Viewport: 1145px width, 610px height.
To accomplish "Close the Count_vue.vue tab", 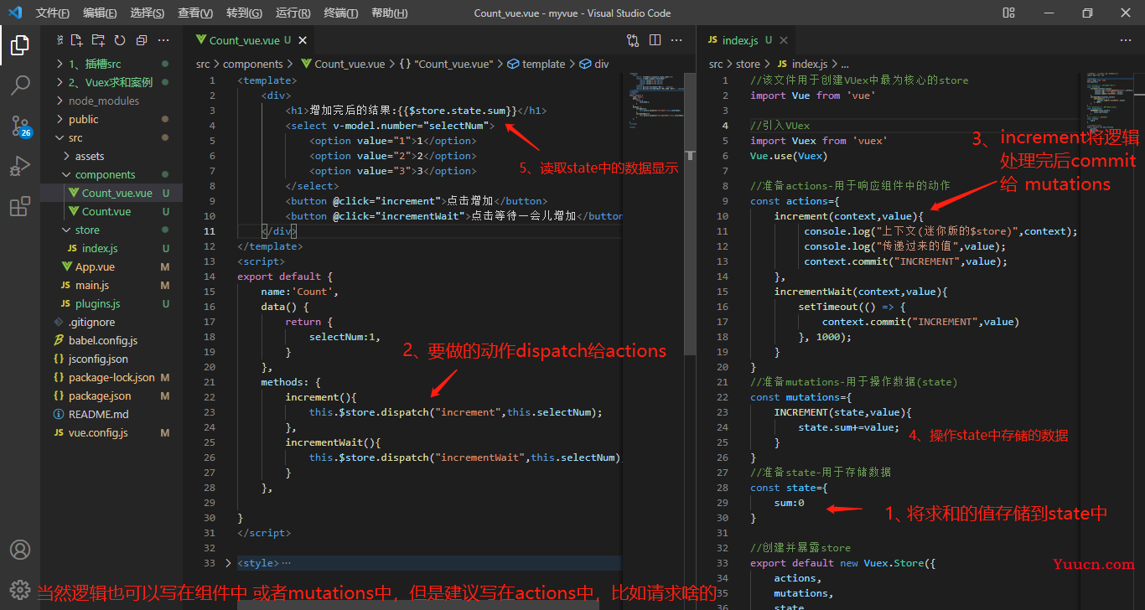I will point(303,40).
